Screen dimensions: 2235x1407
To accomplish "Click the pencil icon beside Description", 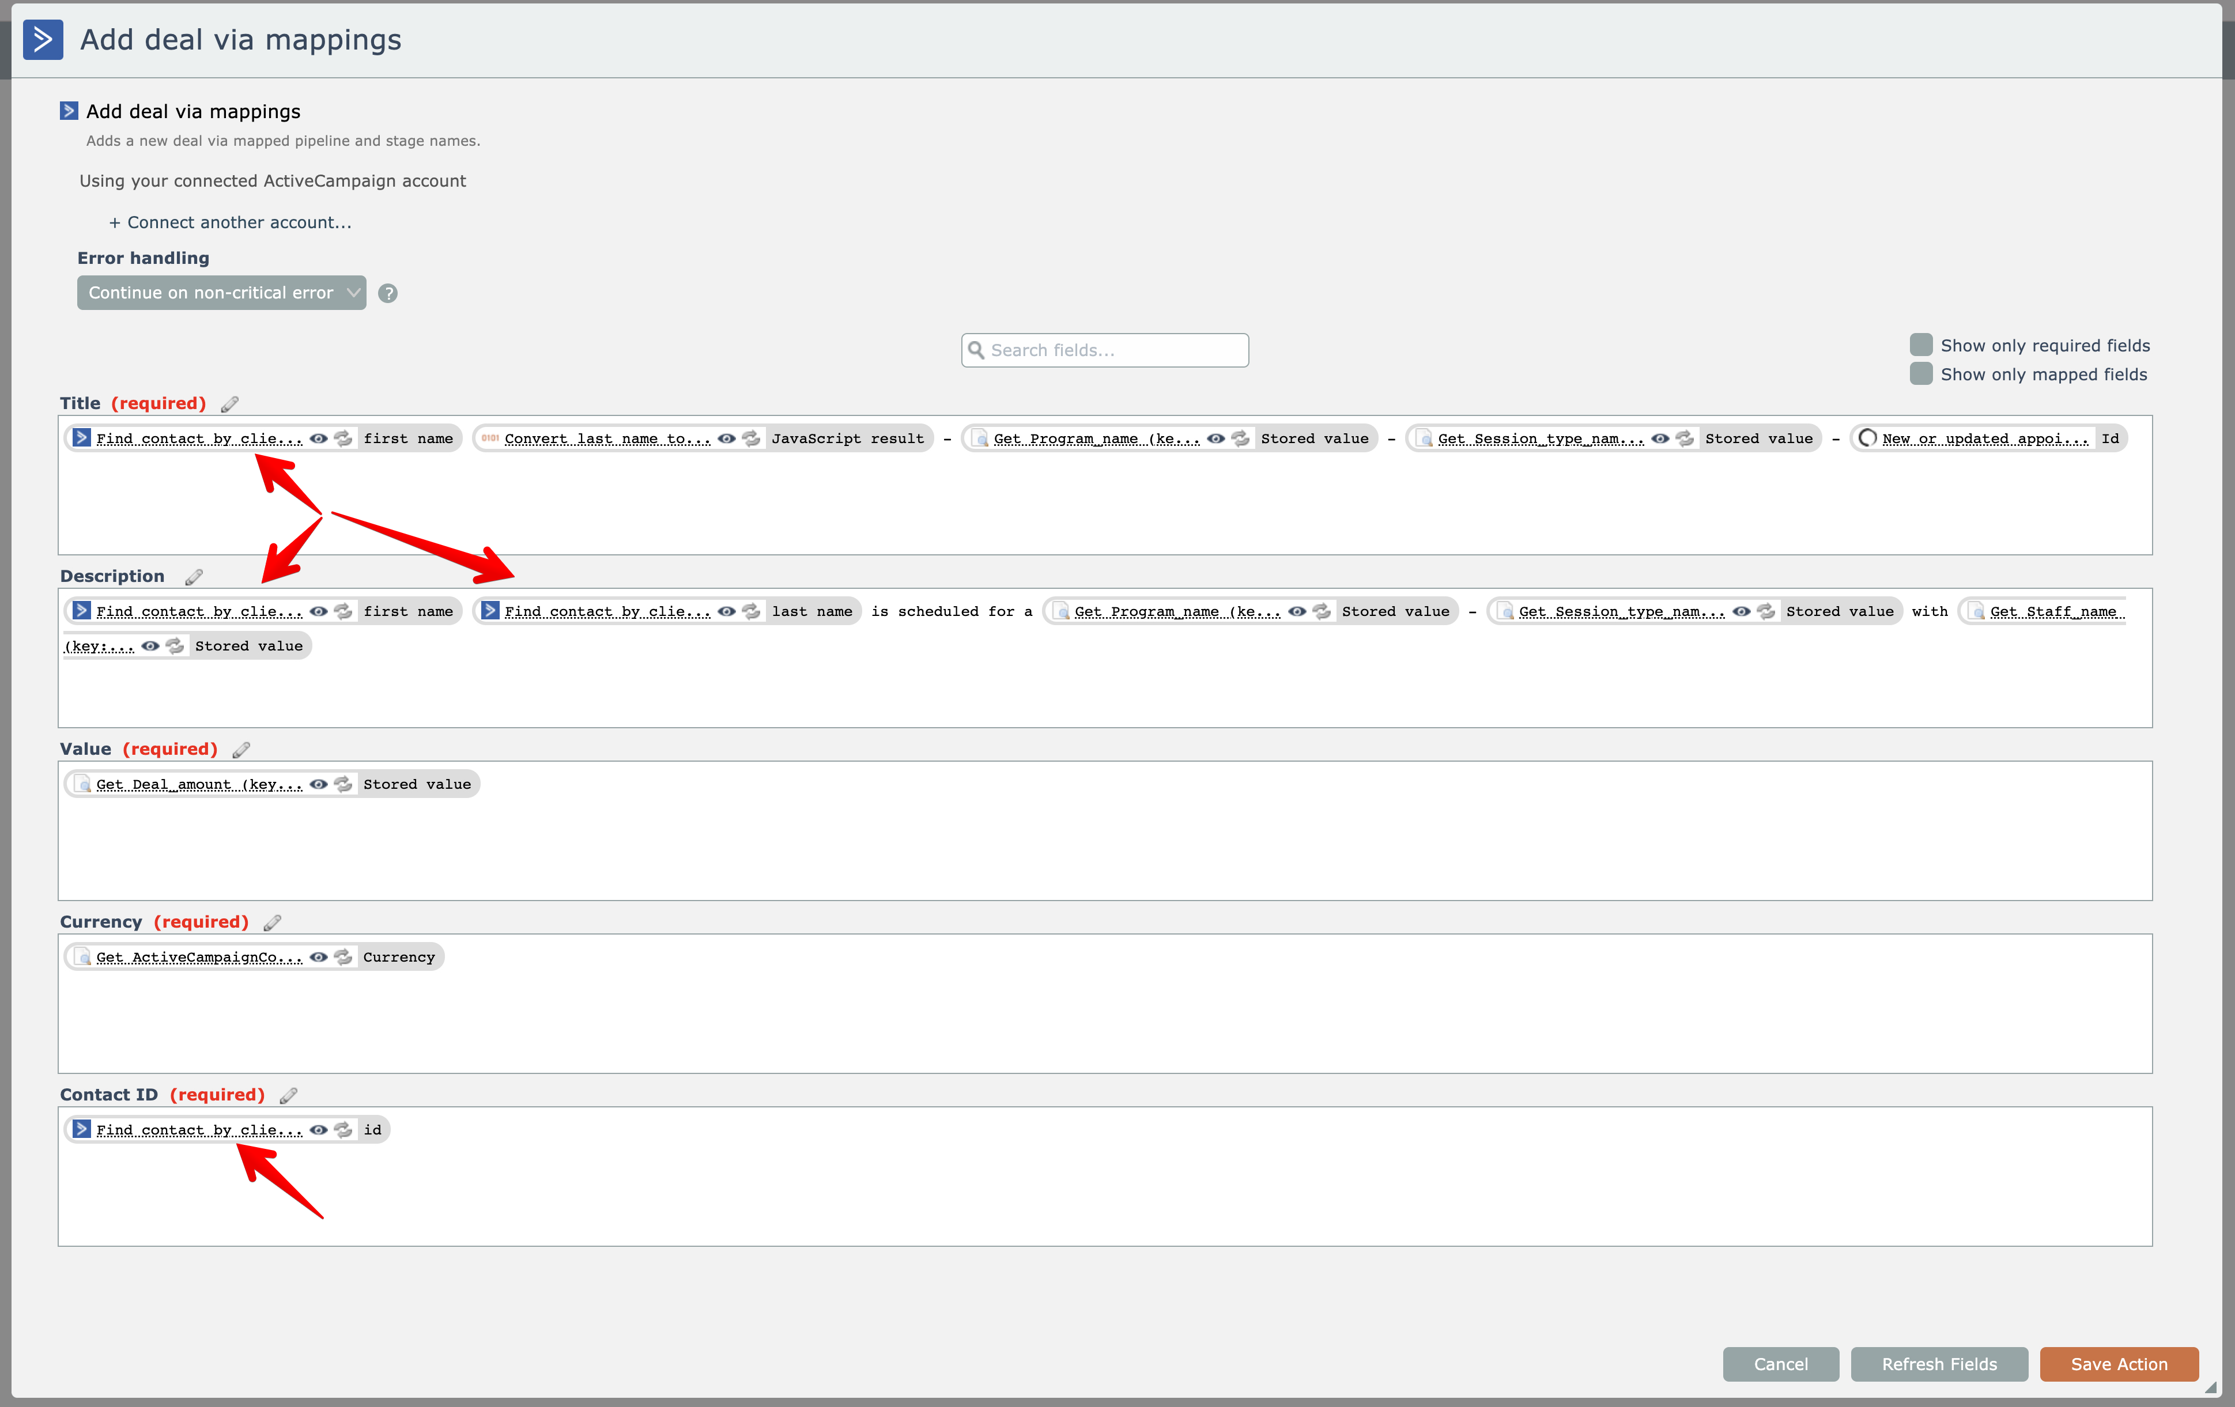I will (193, 577).
